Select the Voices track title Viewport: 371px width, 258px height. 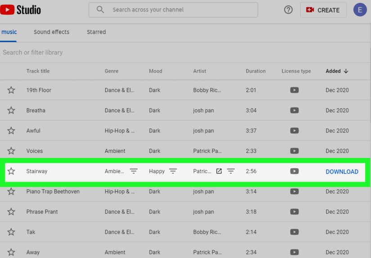(35, 151)
